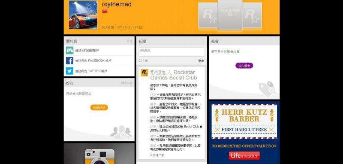The image size is (343, 164).
Task: Click the show all link in Friends header
Action: (126, 83)
